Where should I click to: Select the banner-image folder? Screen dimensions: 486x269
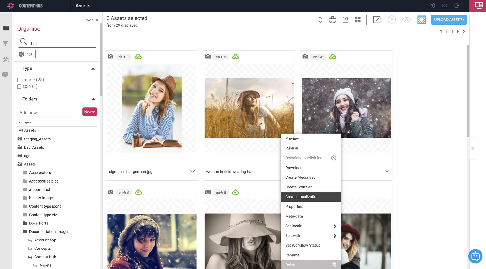click(41, 198)
